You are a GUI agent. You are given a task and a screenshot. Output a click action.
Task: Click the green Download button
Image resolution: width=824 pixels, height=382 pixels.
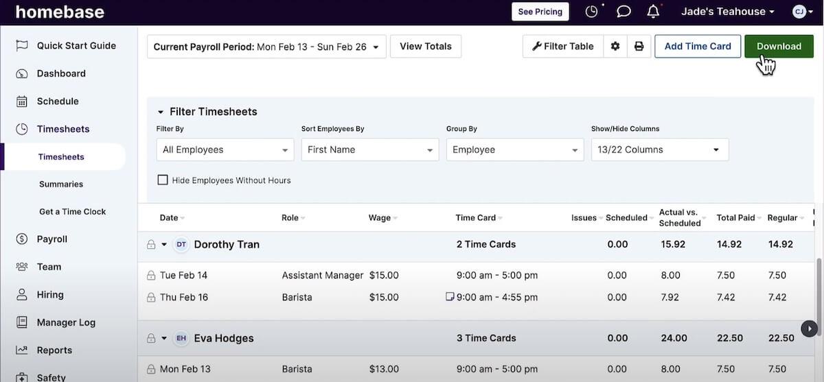pyautogui.click(x=779, y=47)
